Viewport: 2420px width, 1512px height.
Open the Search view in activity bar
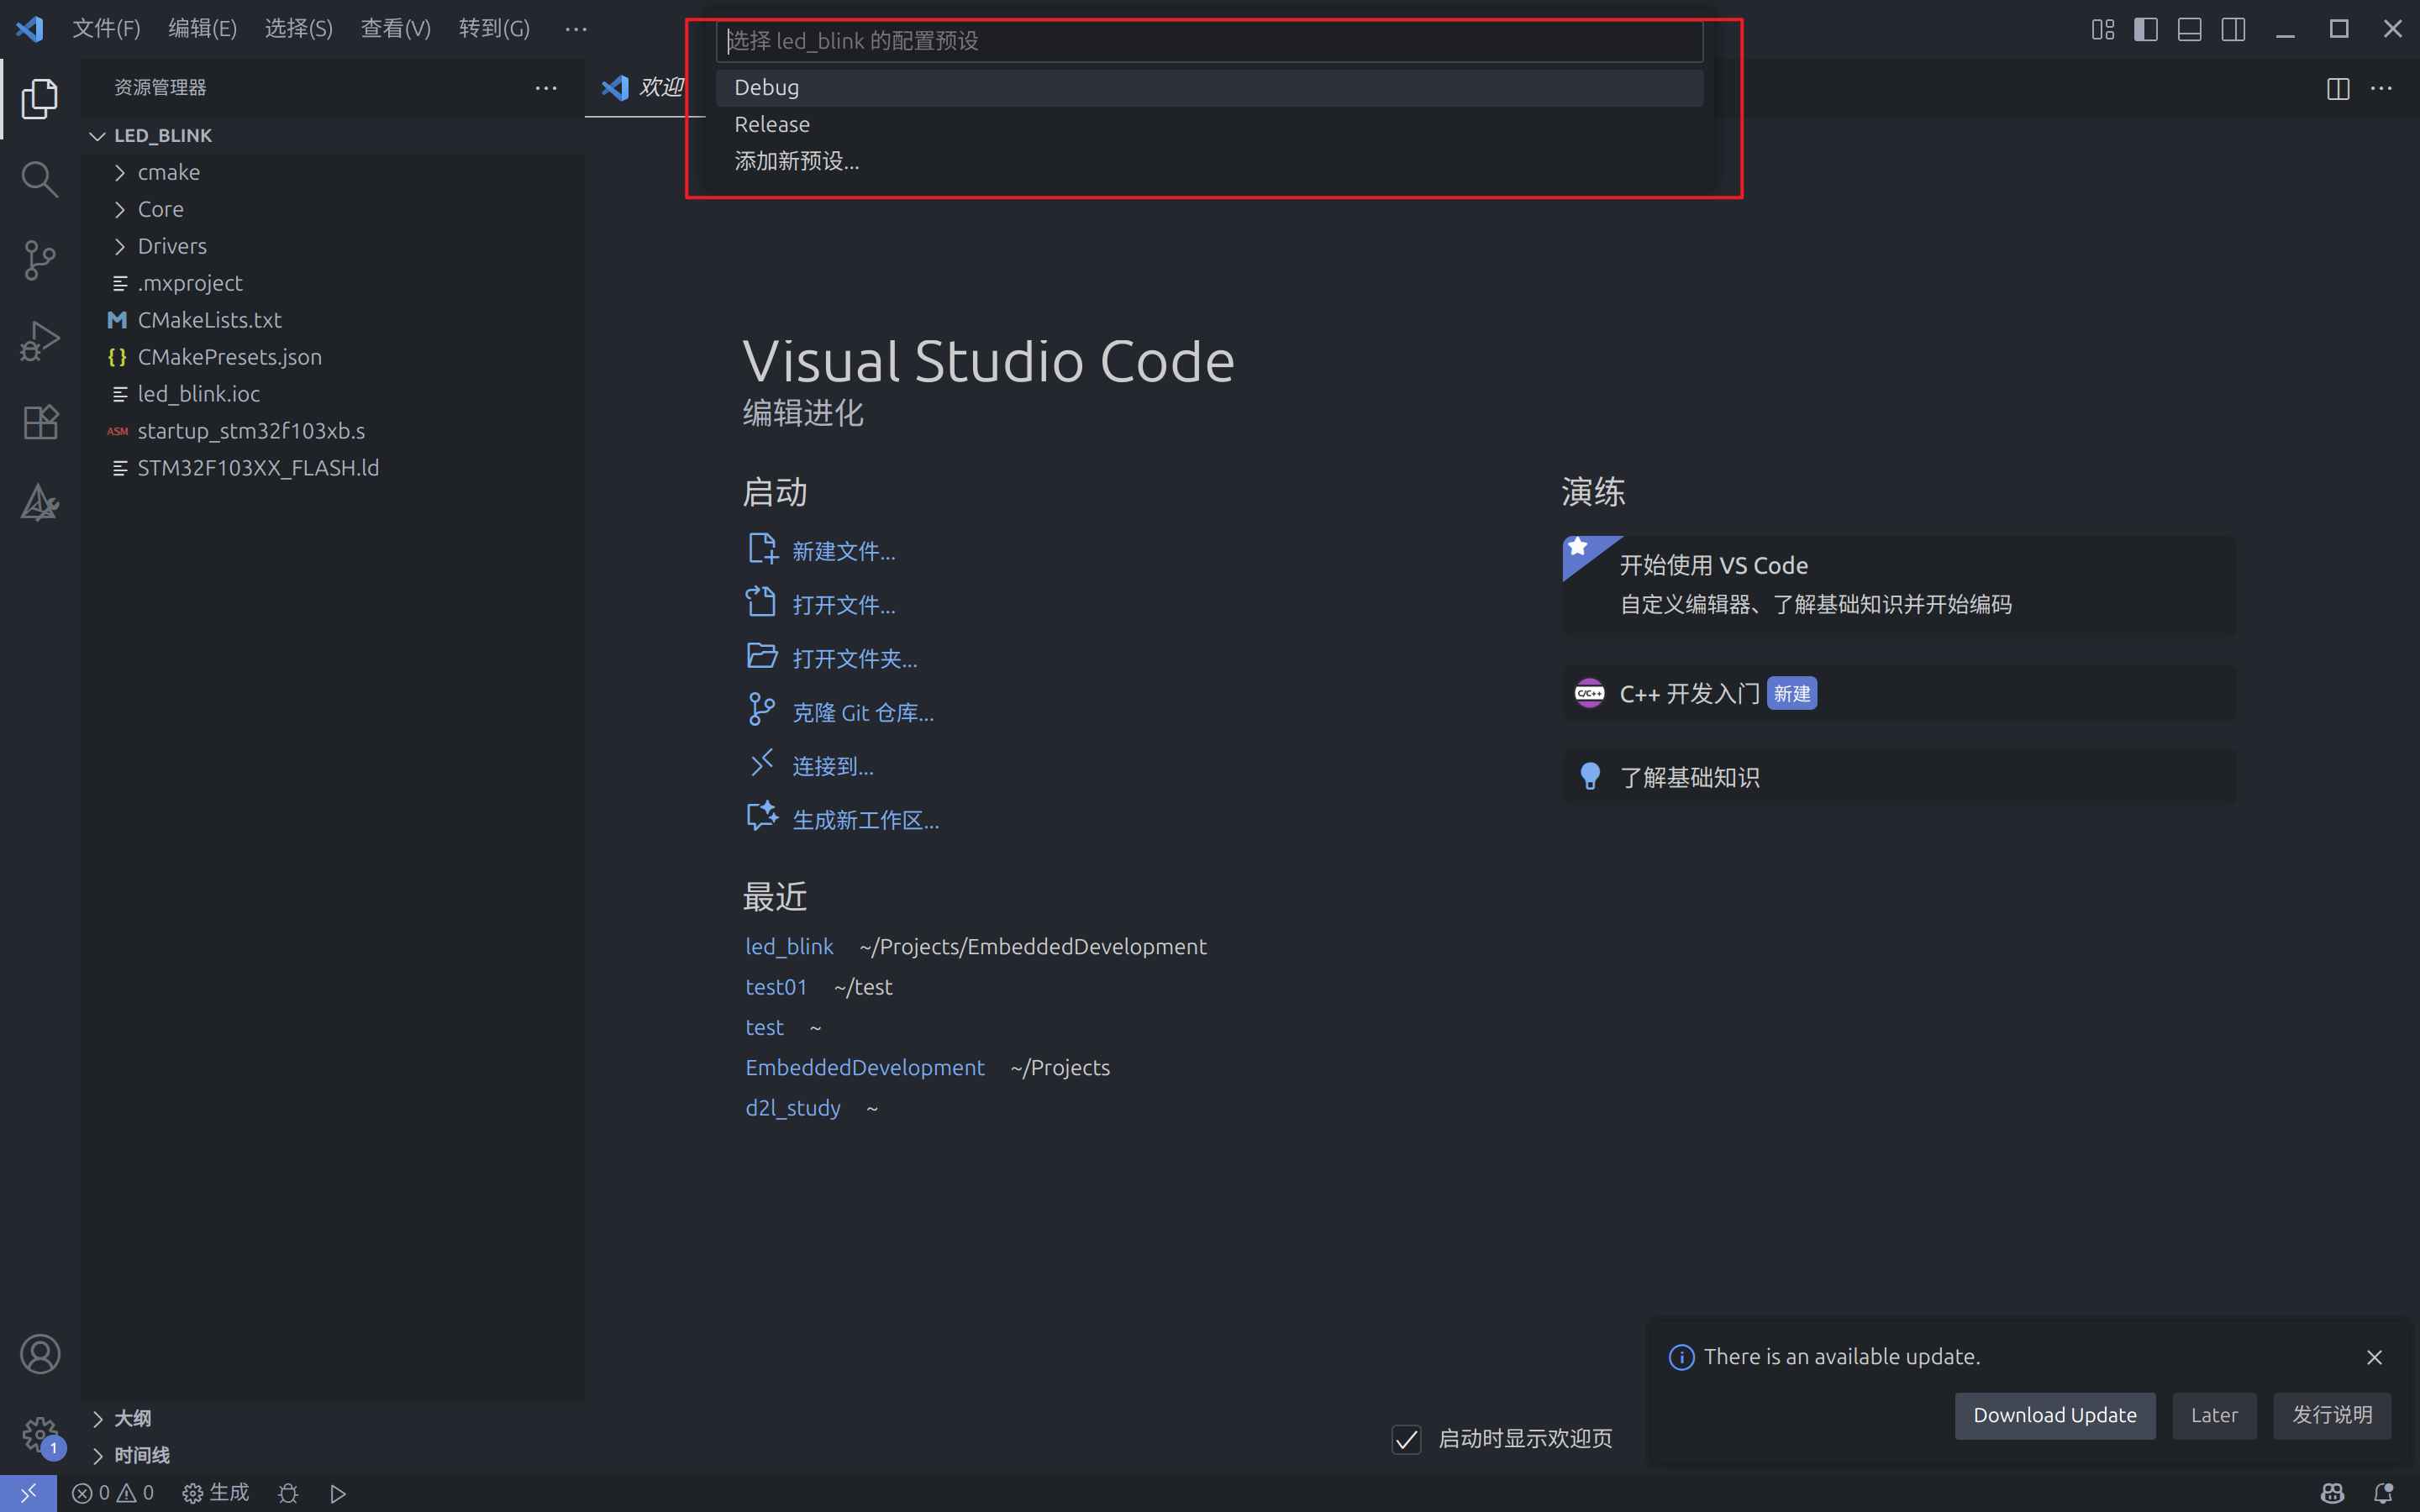(39, 179)
